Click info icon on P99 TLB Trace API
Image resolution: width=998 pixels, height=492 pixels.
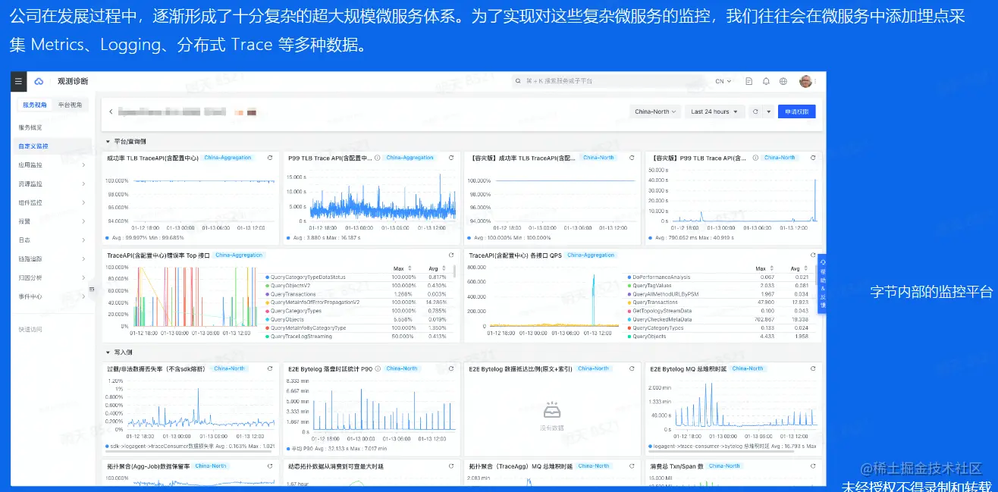pyautogui.click(x=378, y=158)
